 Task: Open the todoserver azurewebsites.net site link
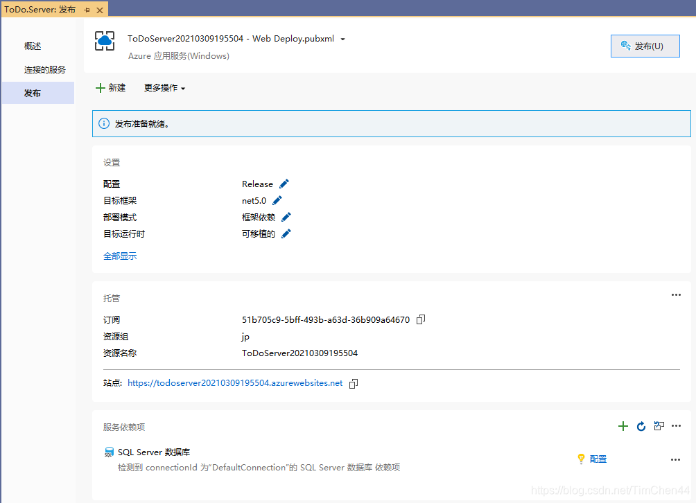click(x=235, y=383)
